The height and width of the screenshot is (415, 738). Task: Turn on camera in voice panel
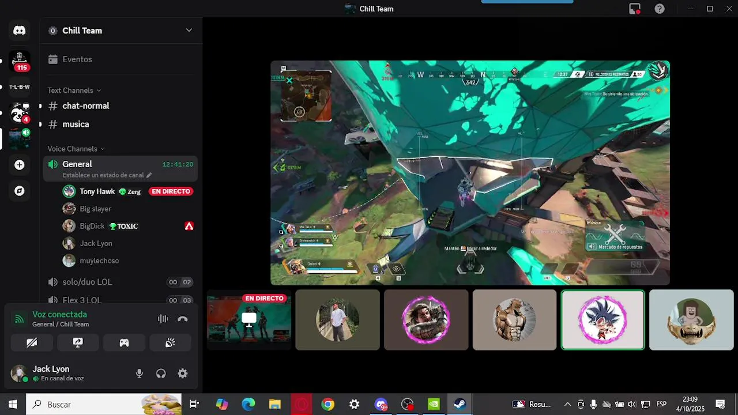click(x=32, y=342)
